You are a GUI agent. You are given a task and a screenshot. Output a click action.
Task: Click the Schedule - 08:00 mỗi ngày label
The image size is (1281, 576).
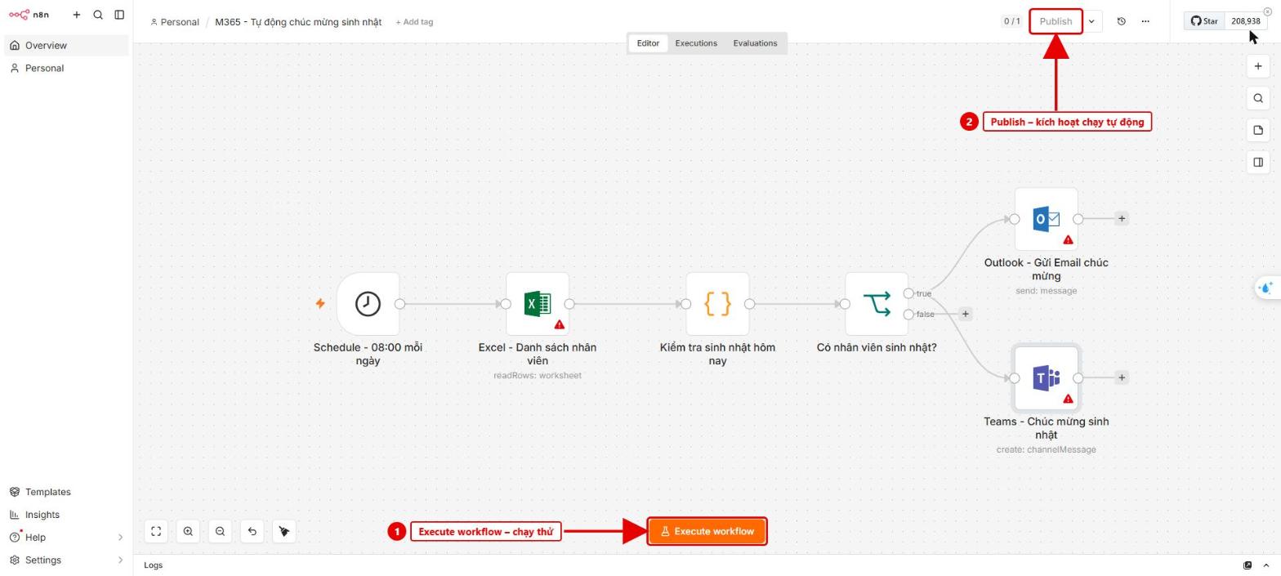[x=368, y=354]
